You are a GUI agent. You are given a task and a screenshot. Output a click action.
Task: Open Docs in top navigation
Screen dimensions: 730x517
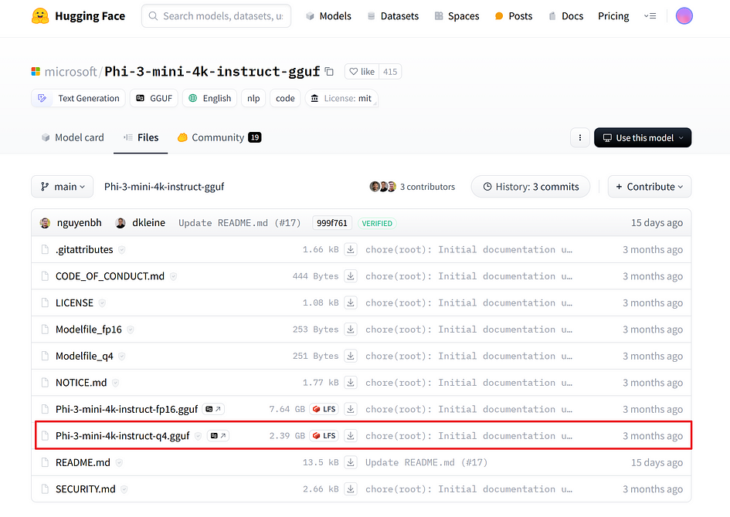565,15
